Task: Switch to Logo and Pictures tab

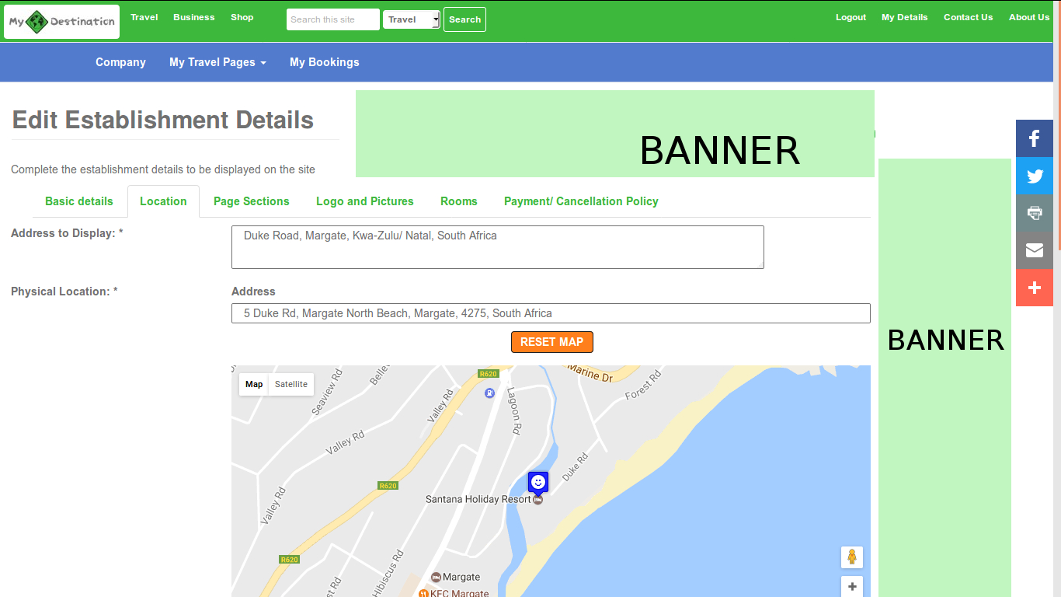Action: click(x=364, y=201)
